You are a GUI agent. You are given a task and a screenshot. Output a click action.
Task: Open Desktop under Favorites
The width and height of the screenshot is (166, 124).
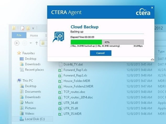click(x=31, y=59)
